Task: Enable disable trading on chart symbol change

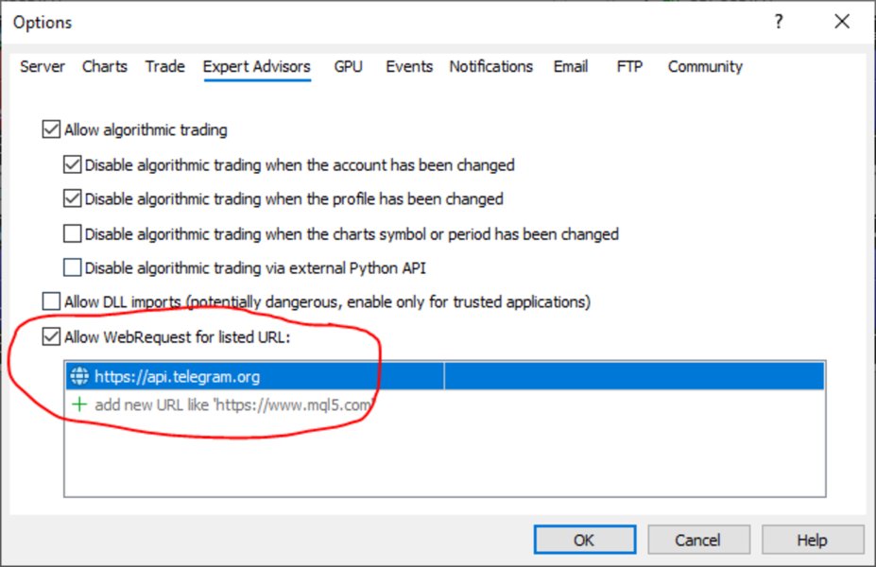Action: pyautogui.click(x=72, y=233)
